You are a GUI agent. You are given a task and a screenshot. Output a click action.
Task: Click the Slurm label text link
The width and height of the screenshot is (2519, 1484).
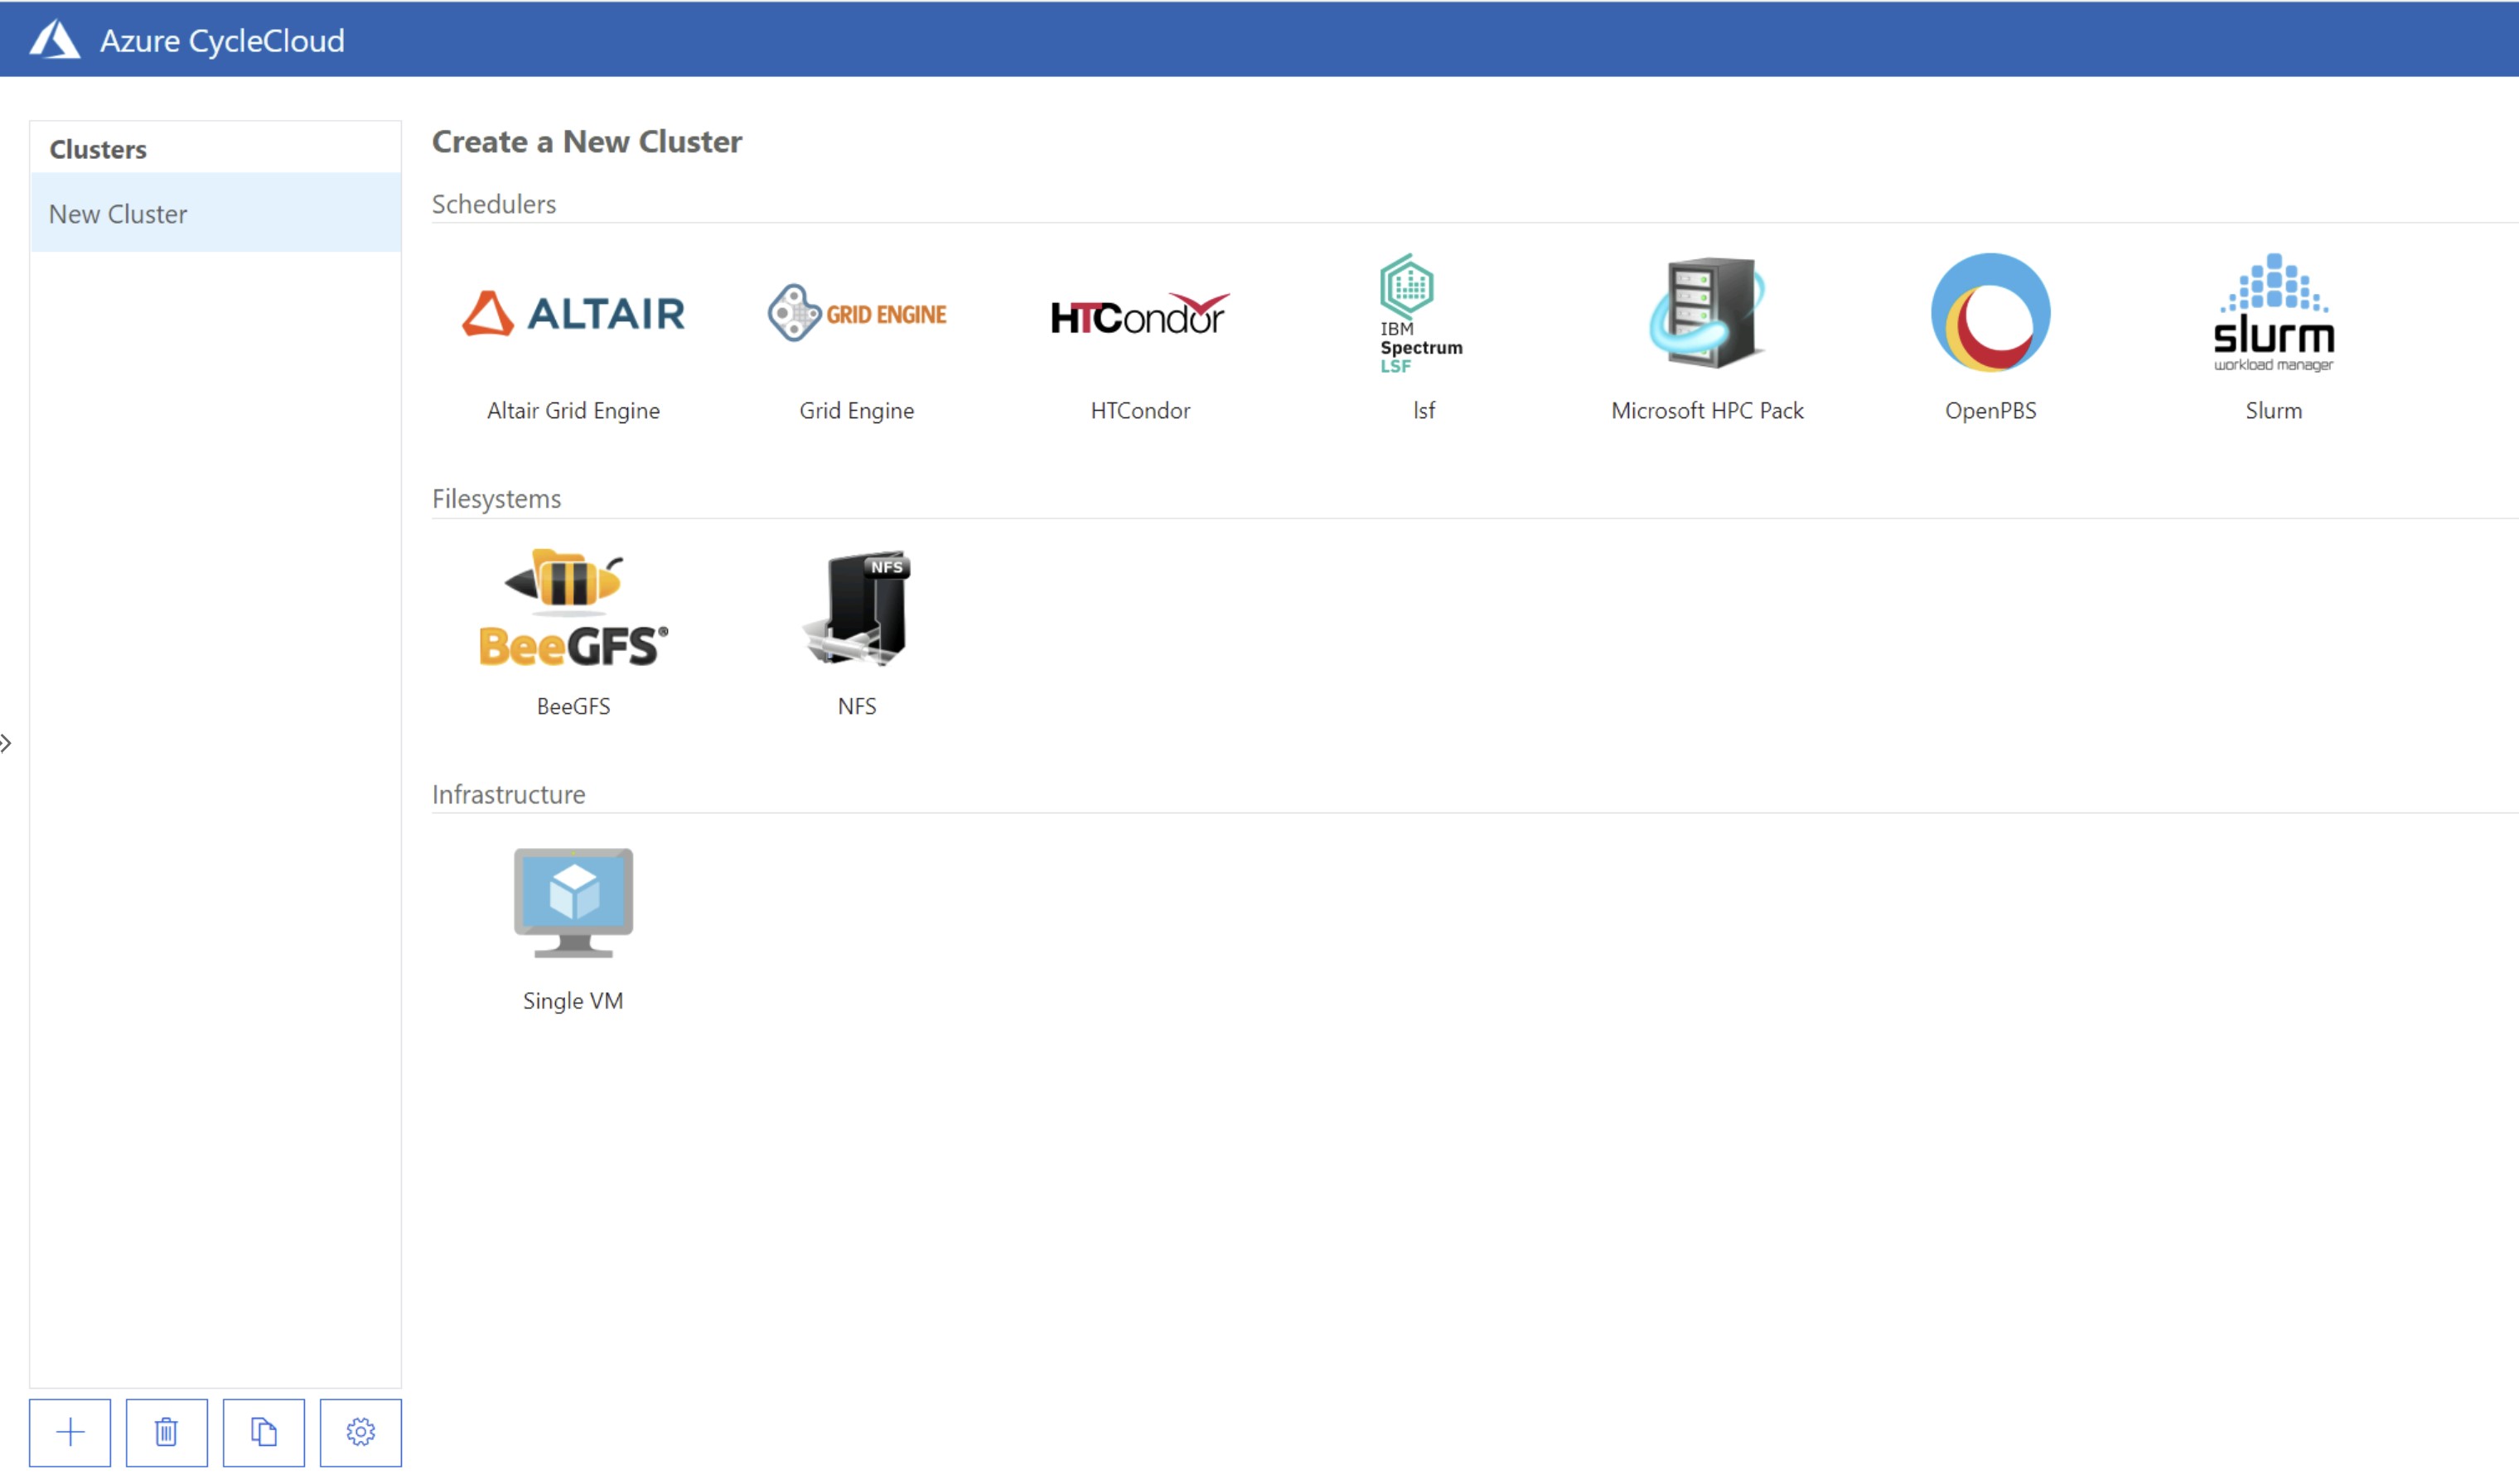coord(2273,410)
